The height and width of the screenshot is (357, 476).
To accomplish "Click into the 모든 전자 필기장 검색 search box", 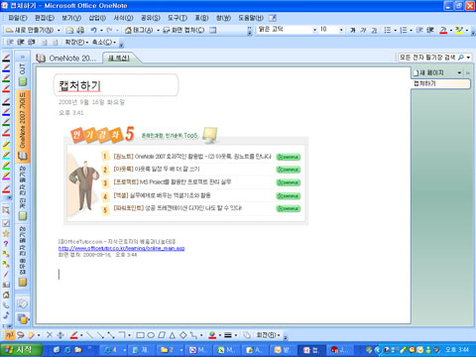I will pyautogui.click(x=426, y=58).
